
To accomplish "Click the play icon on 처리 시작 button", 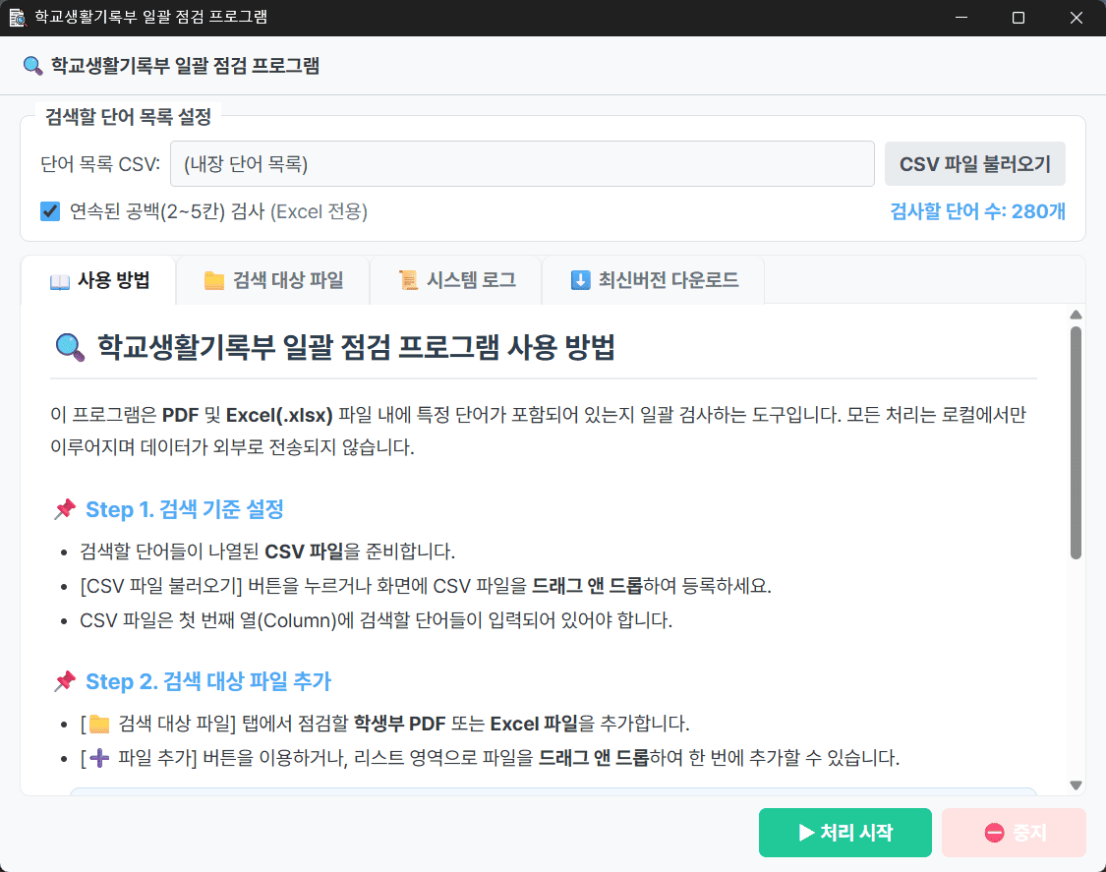I will pyautogui.click(x=806, y=833).
